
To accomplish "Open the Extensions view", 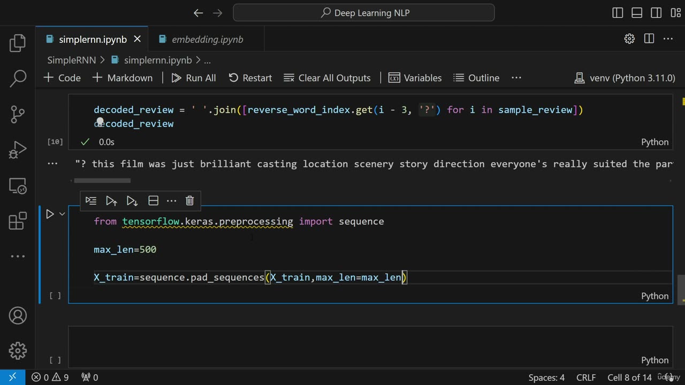I will 18,221.
